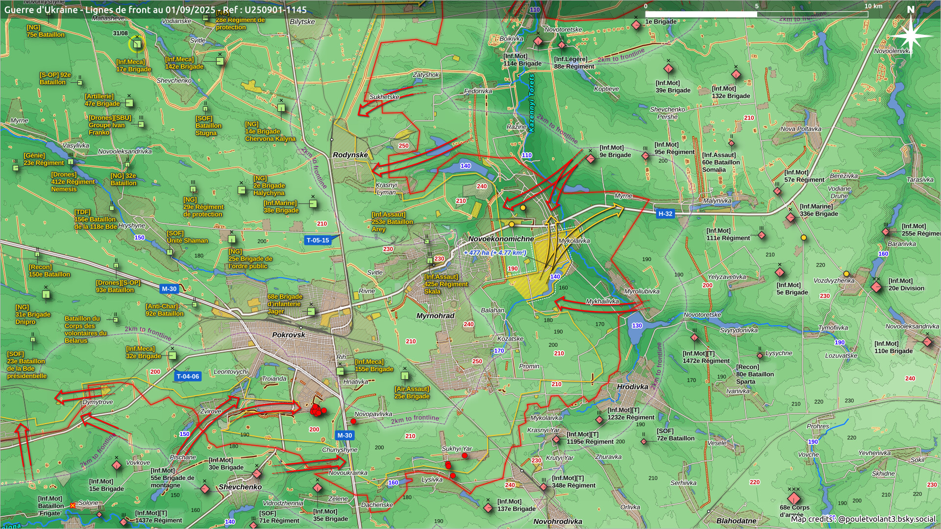Viewport: 941px width, 529px height.
Task: Click the map title text with reference number
Action: [155, 10]
